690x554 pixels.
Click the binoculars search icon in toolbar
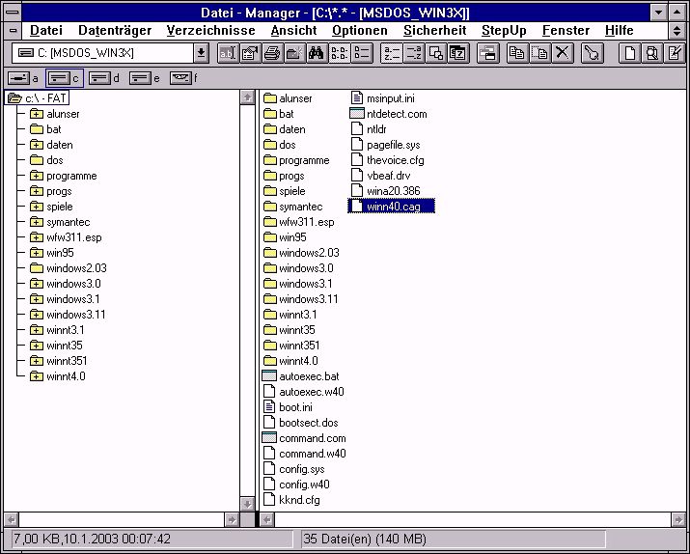pyautogui.click(x=314, y=53)
